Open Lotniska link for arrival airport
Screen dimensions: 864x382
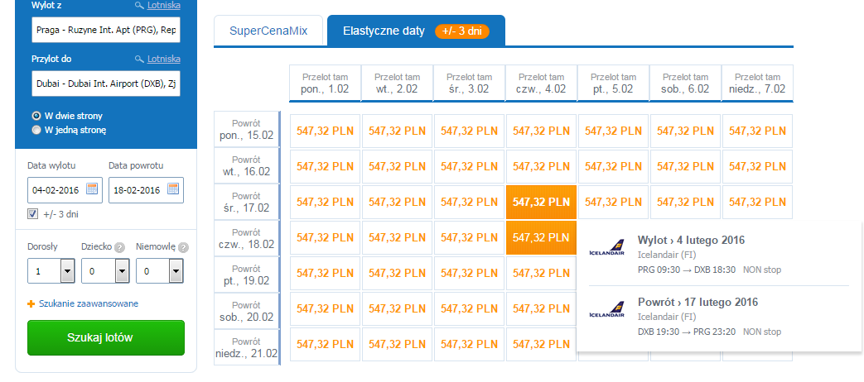click(164, 60)
